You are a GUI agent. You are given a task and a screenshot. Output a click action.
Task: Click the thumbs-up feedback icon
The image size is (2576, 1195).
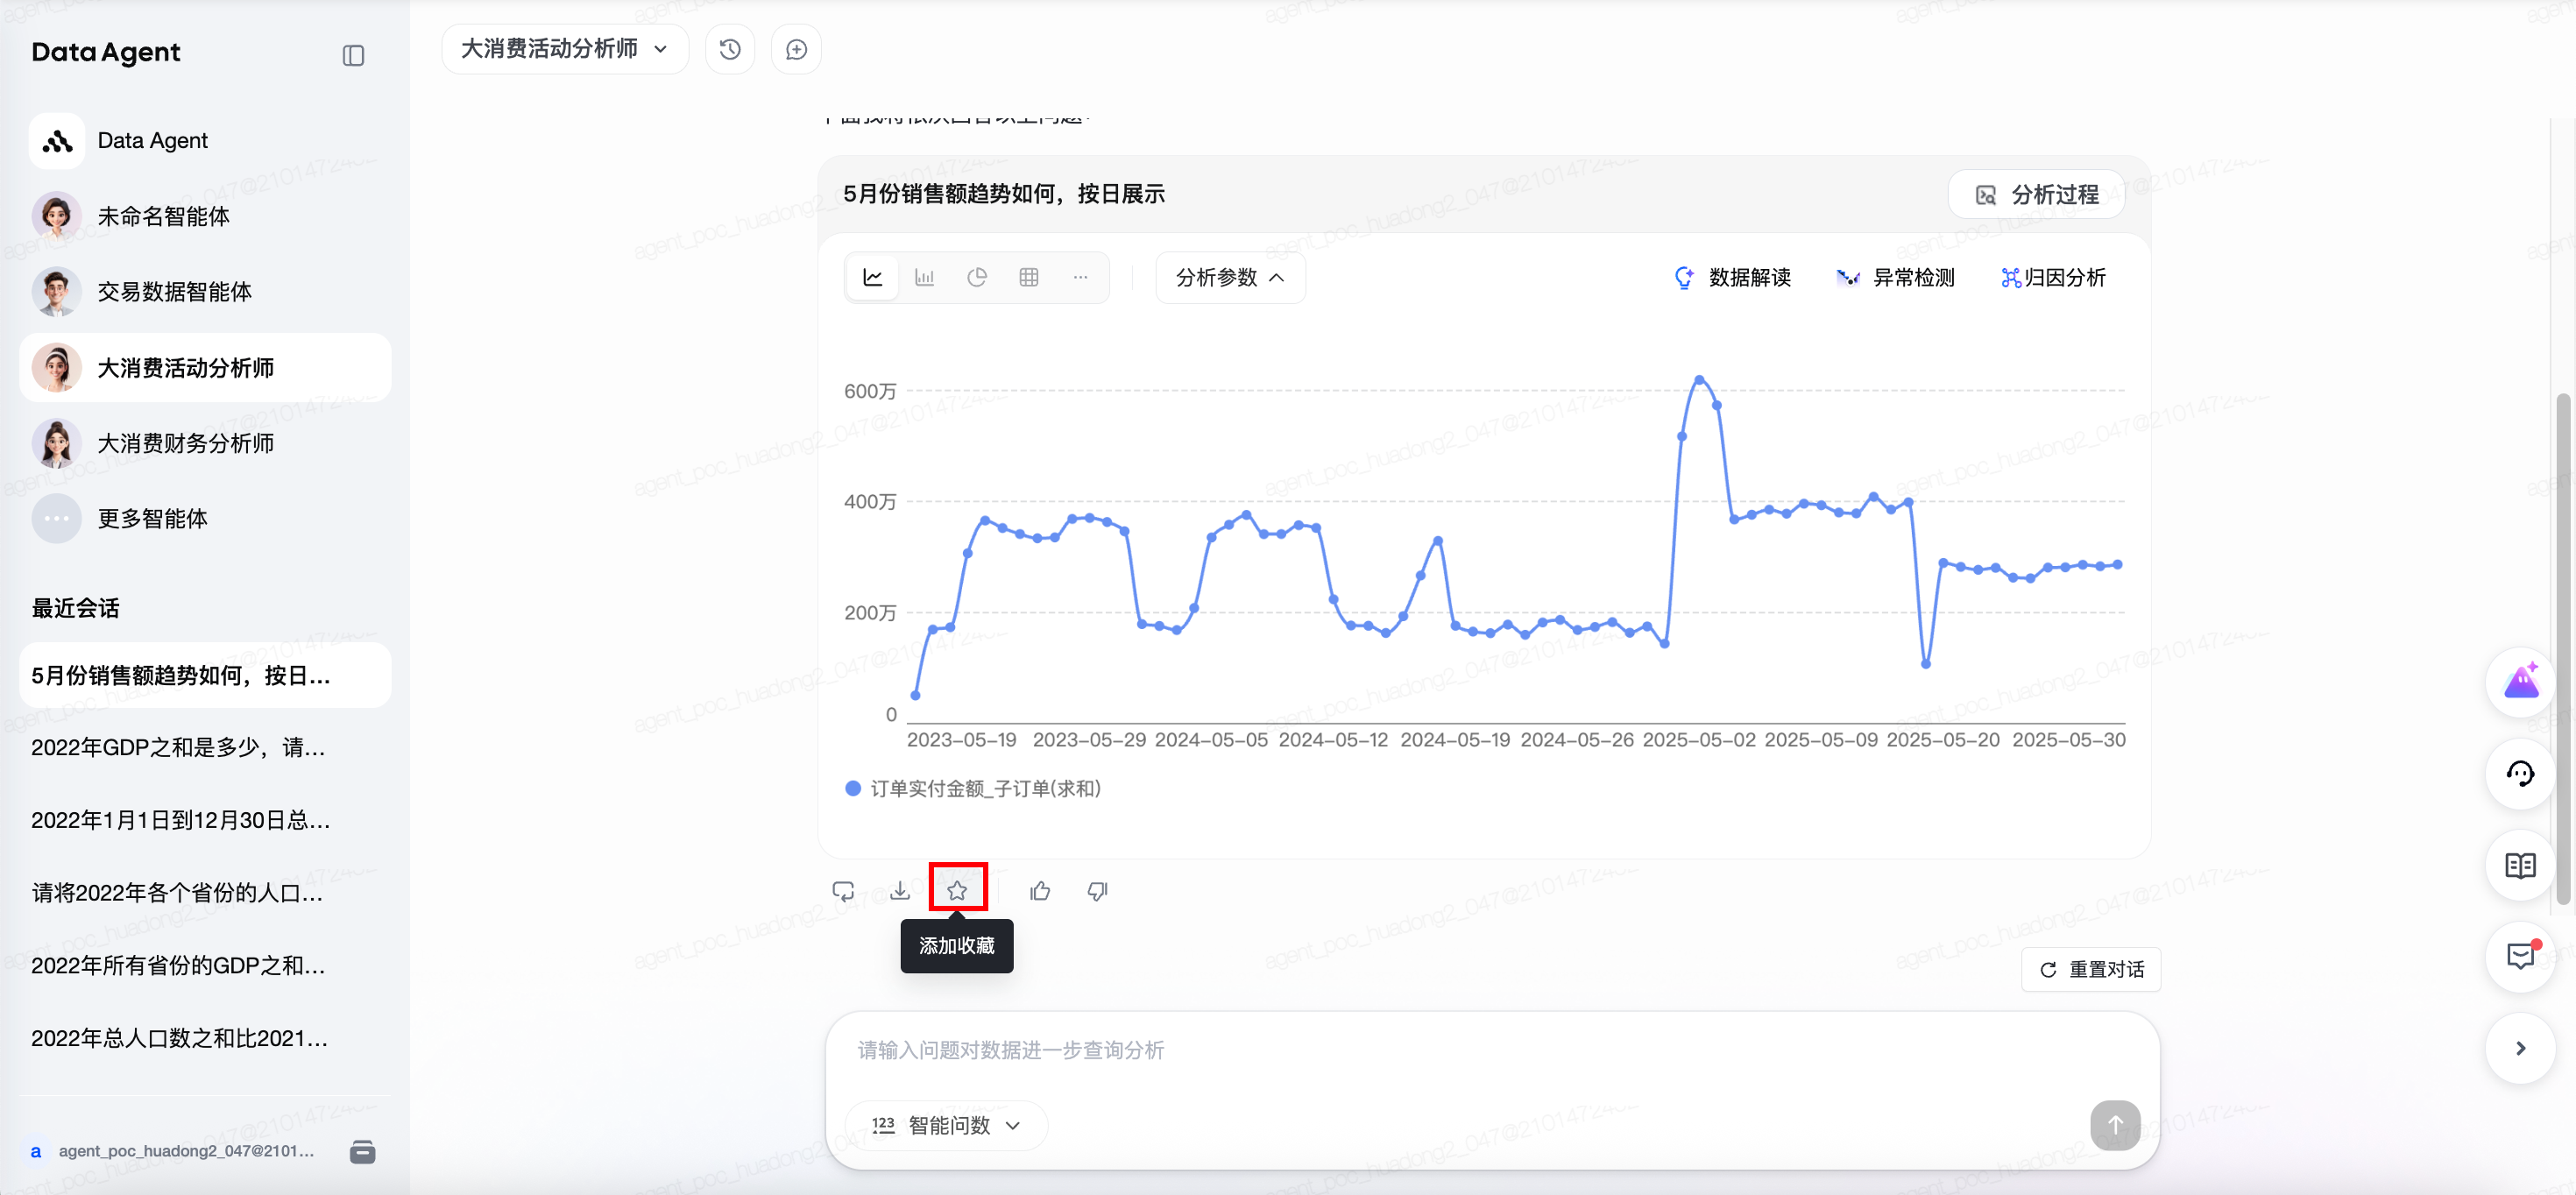1040,890
